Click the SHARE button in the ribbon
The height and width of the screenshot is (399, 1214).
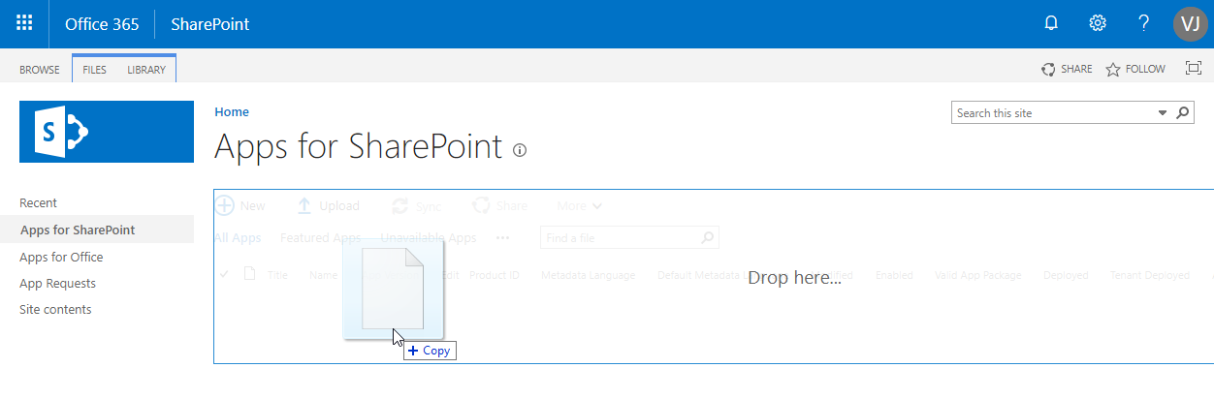(x=1067, y=69)
